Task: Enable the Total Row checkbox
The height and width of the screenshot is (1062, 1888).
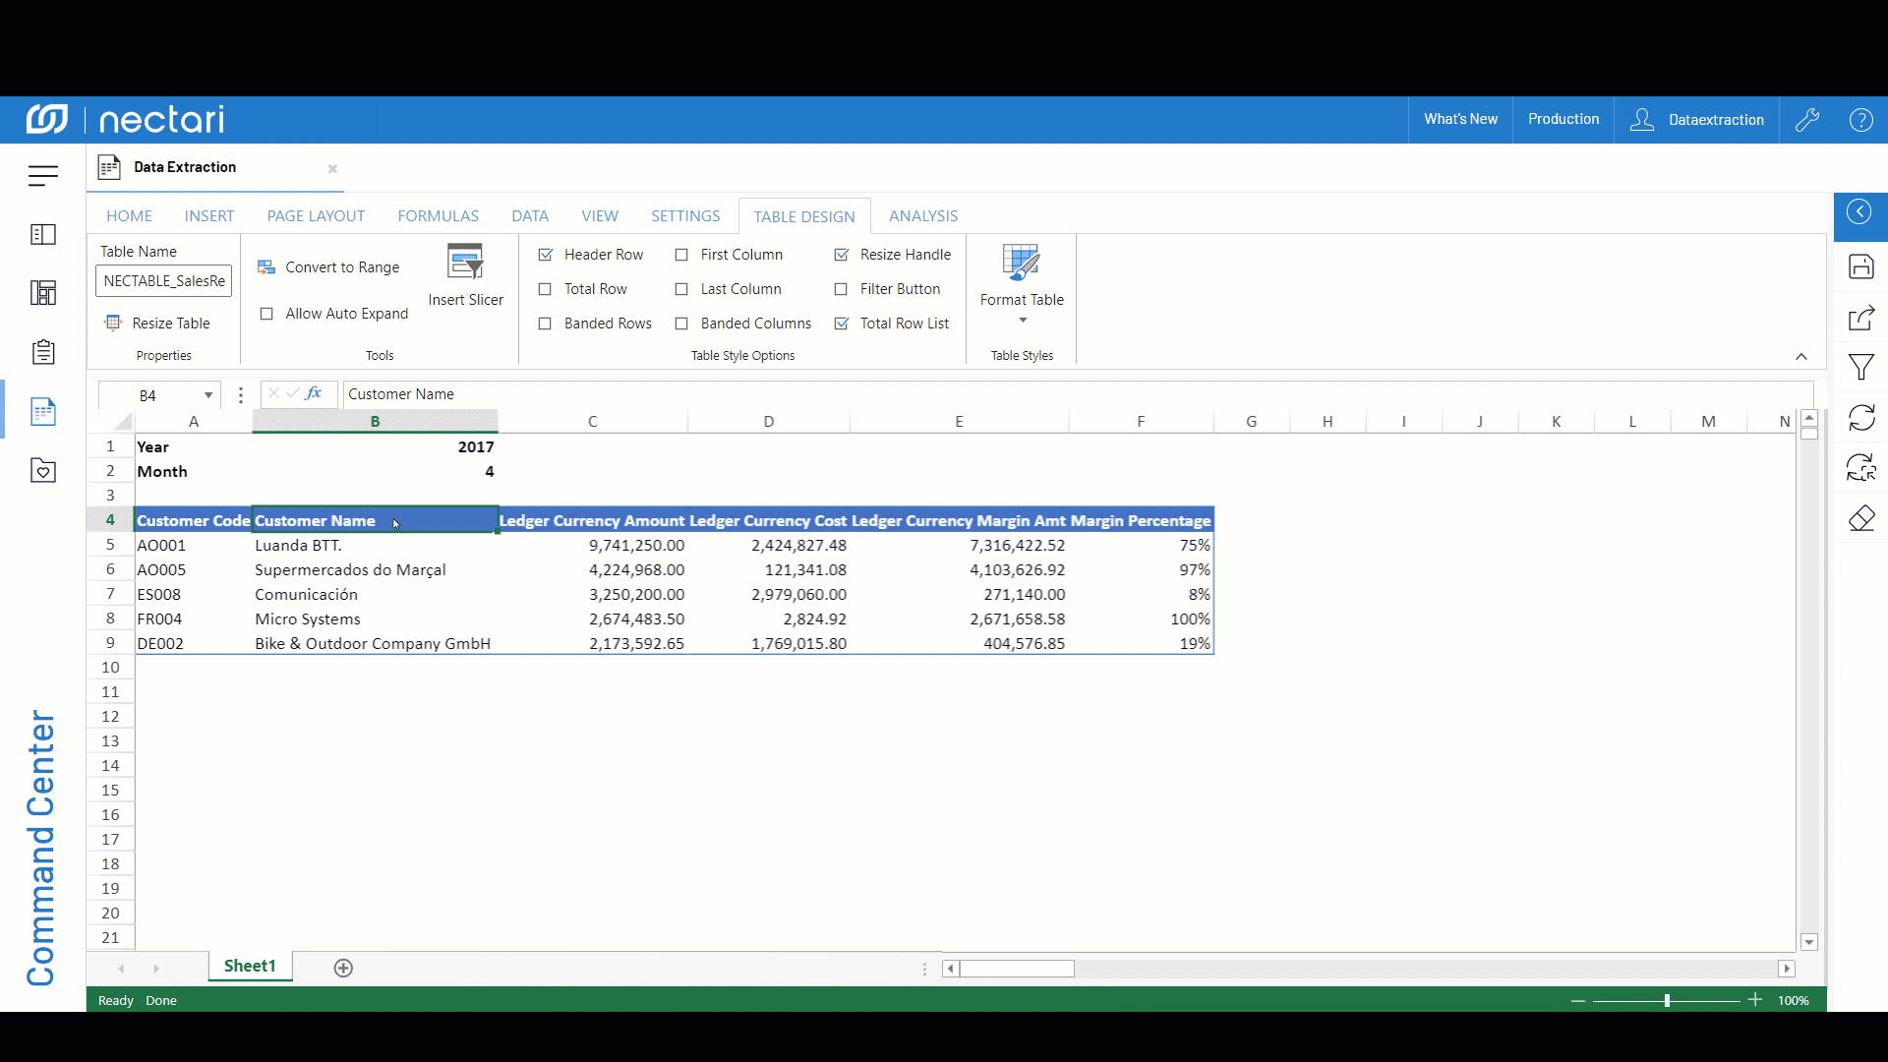Action: pos(546,288)
